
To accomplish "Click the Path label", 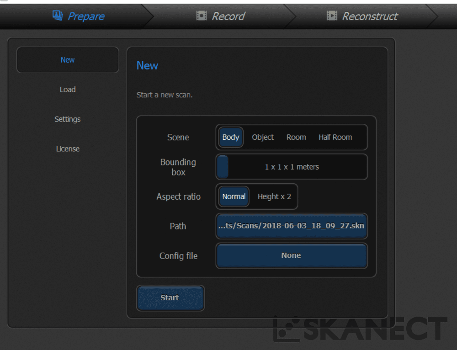I will coord(178,226).
